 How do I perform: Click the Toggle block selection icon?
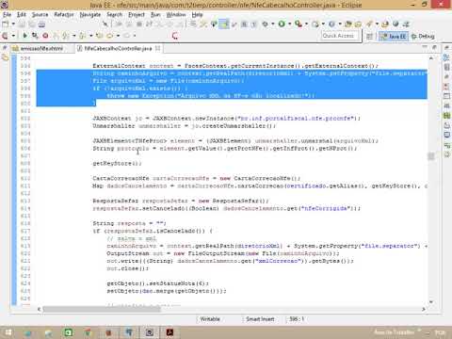click(x=244, y=24)
